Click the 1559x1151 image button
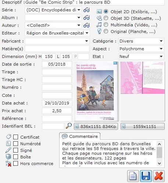168x183 pixels. 143,127
